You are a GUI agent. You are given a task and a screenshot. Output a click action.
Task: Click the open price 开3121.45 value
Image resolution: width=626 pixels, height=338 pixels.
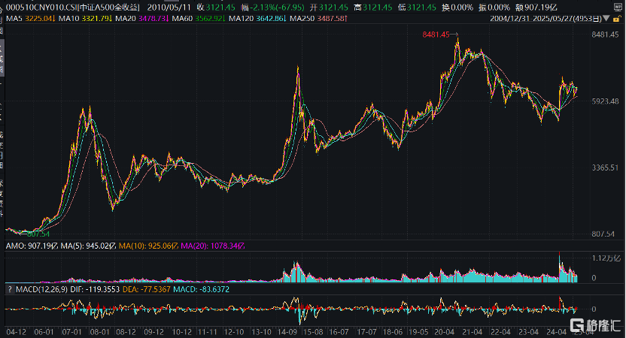[x=329, y=8]
